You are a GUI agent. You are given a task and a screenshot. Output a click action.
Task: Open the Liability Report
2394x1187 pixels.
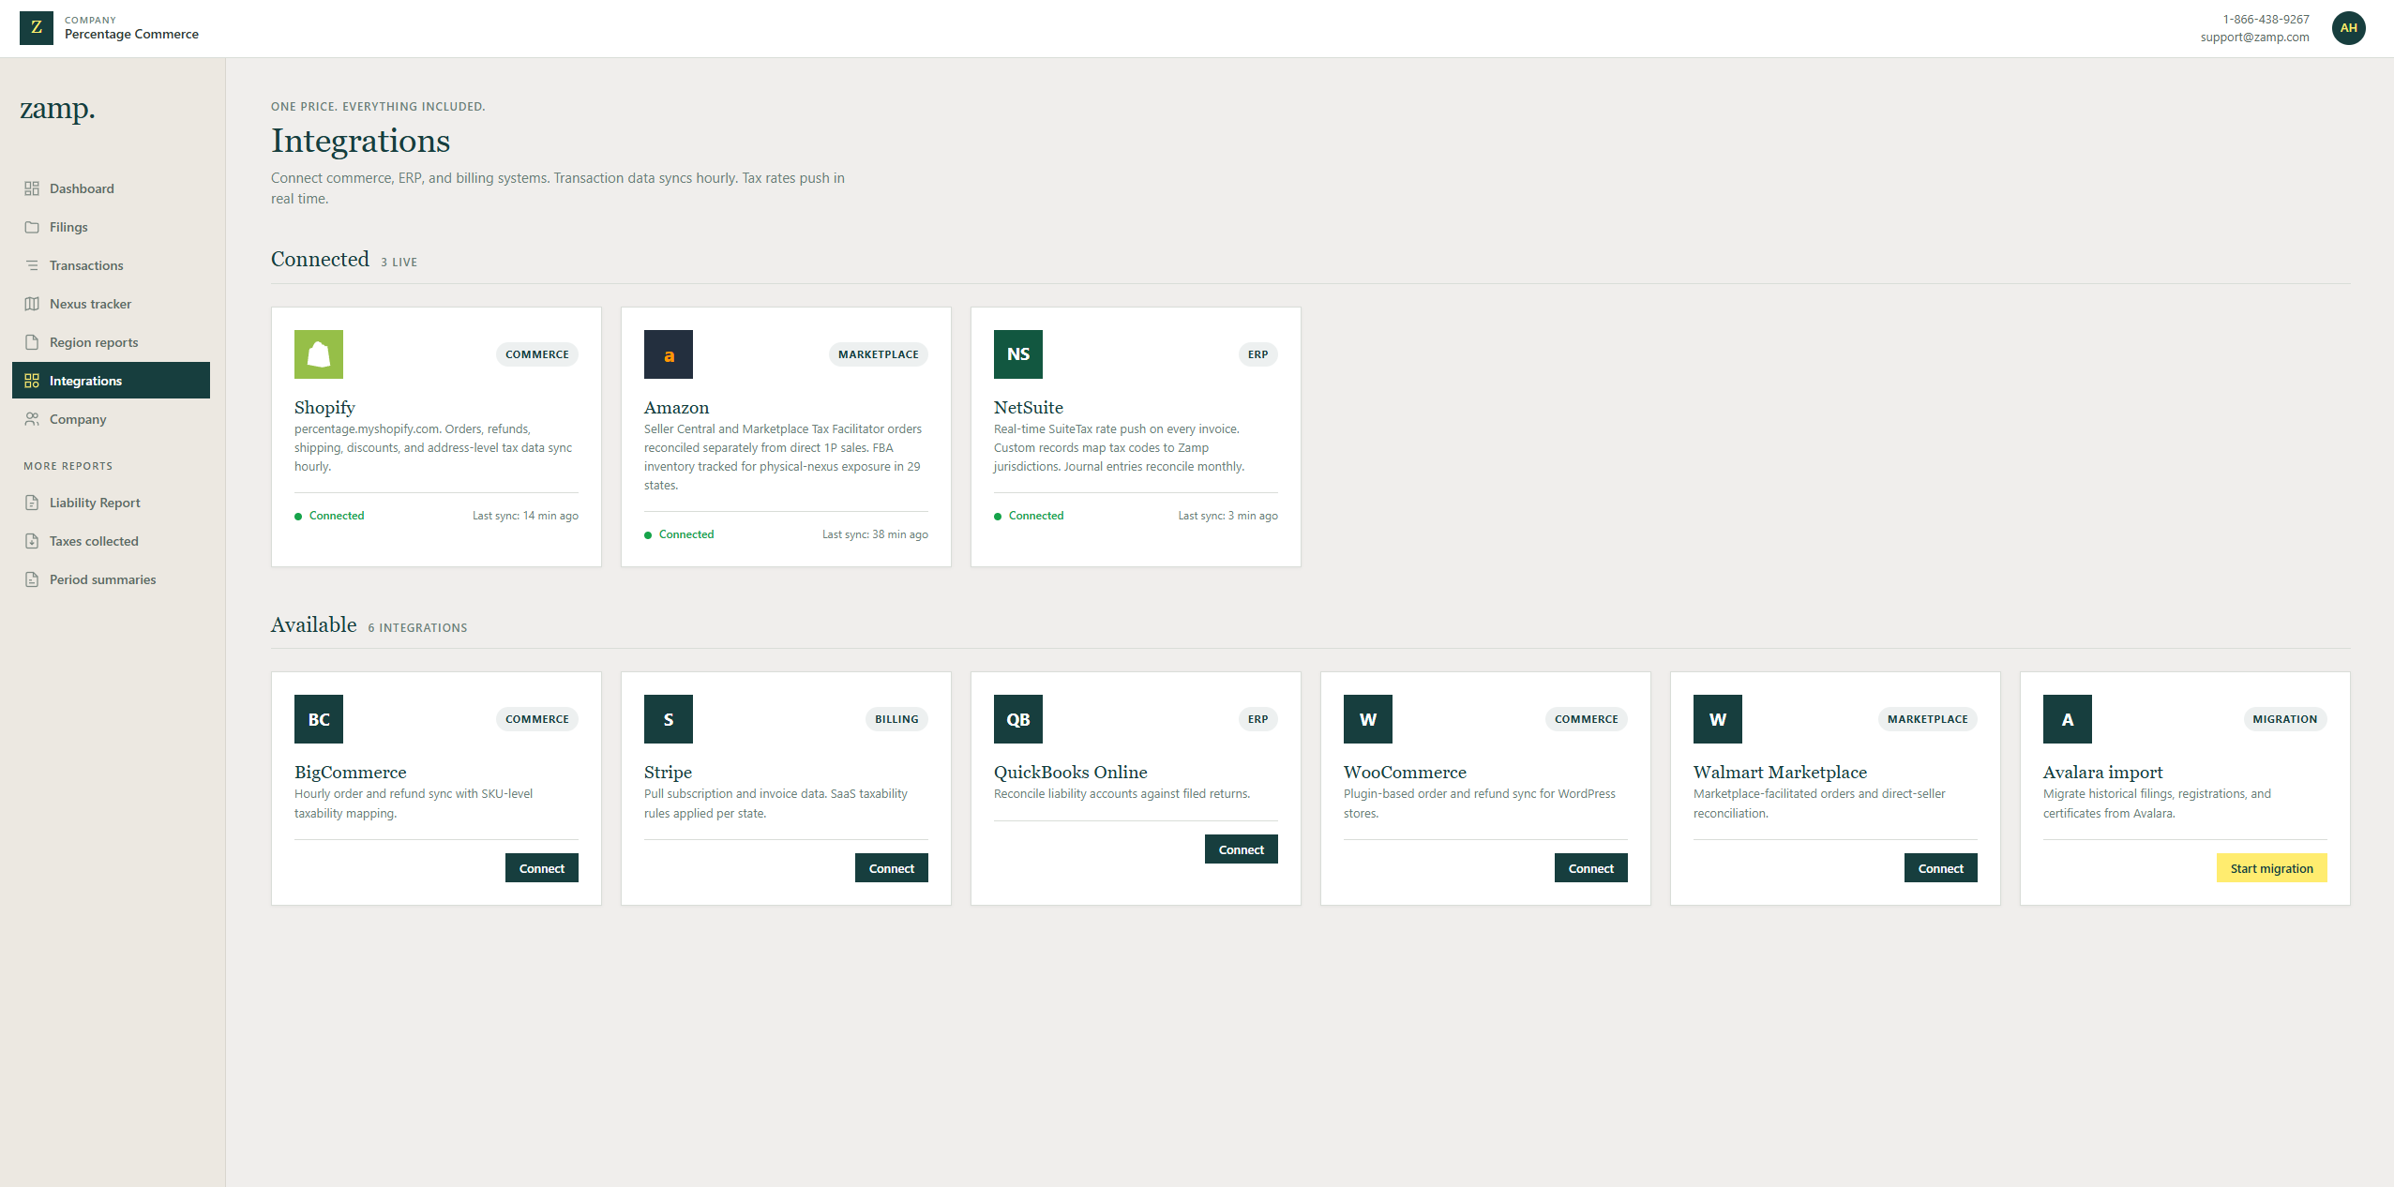point(95,503)
